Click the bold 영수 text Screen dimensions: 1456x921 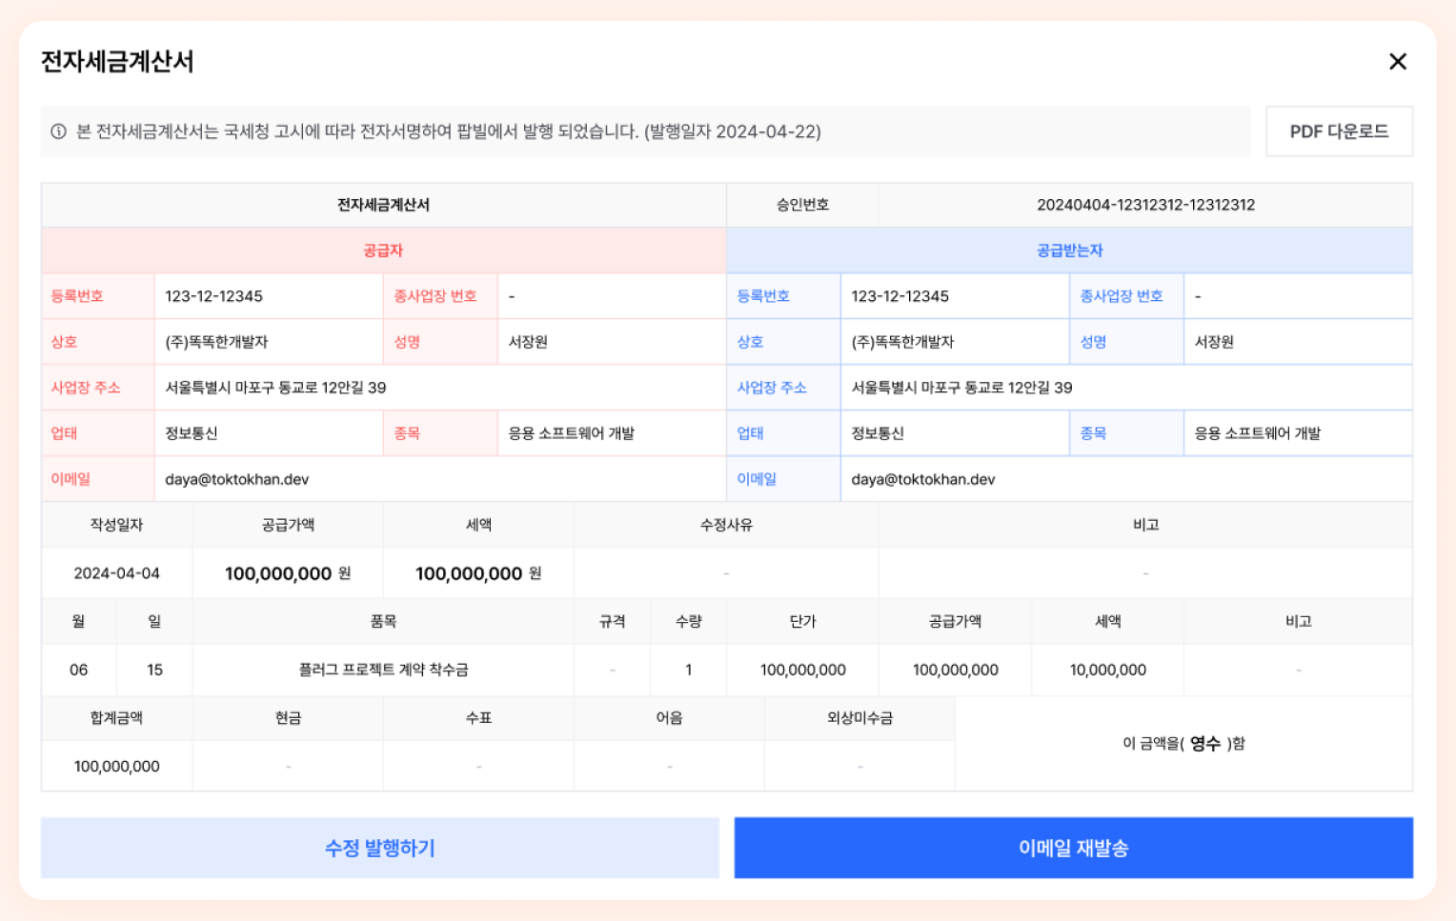pyautogui.click(x=1204, y=743)
